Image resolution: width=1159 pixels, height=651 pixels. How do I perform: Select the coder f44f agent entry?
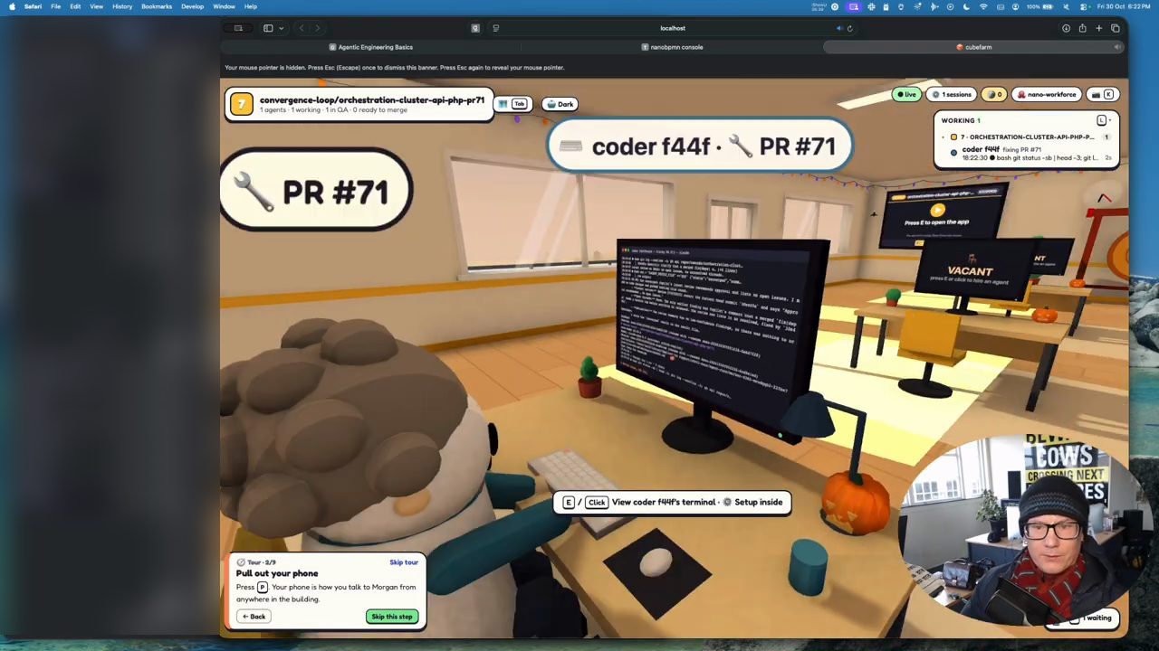[1027, 154]
